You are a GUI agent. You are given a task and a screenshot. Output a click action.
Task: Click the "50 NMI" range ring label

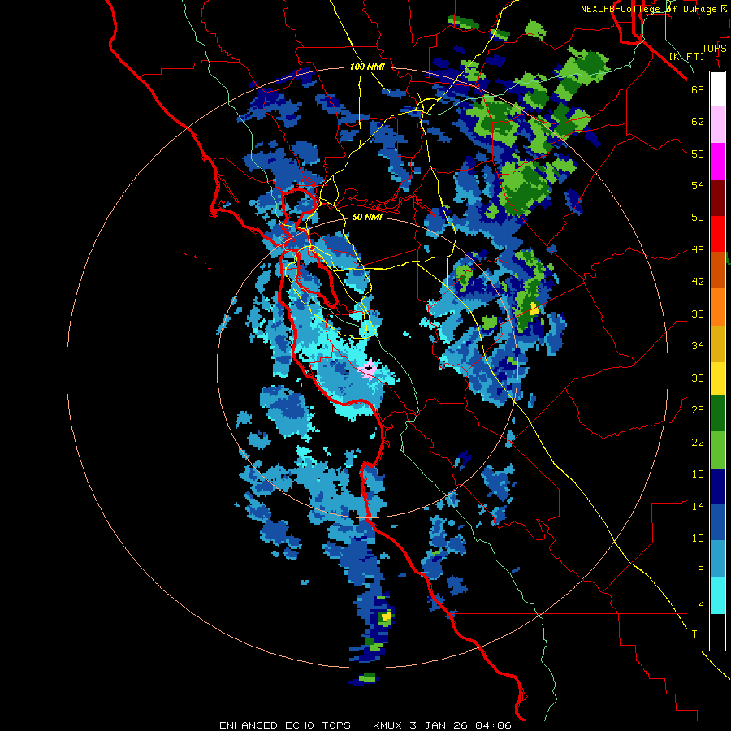(367, 217)
